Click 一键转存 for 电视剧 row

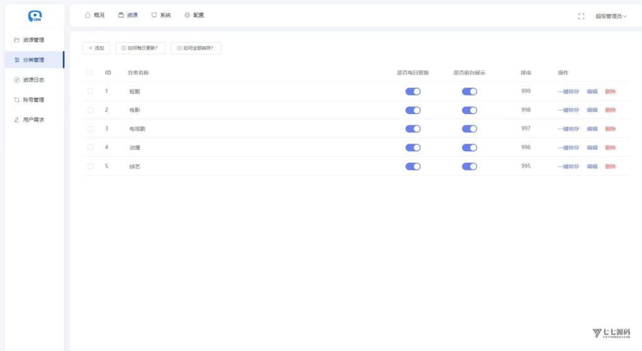568,129
